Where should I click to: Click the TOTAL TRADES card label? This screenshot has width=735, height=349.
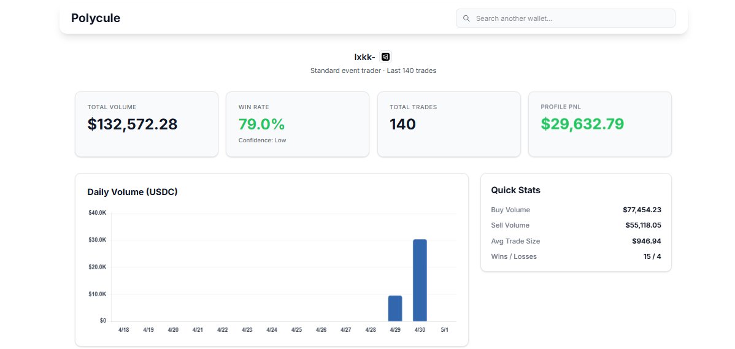pyautogui.click(x=413, y=107)
